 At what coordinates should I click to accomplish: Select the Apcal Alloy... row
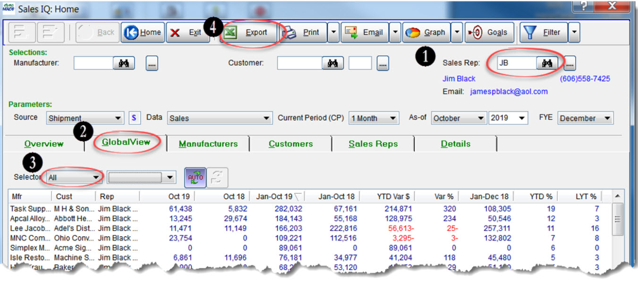click(311, 218)
